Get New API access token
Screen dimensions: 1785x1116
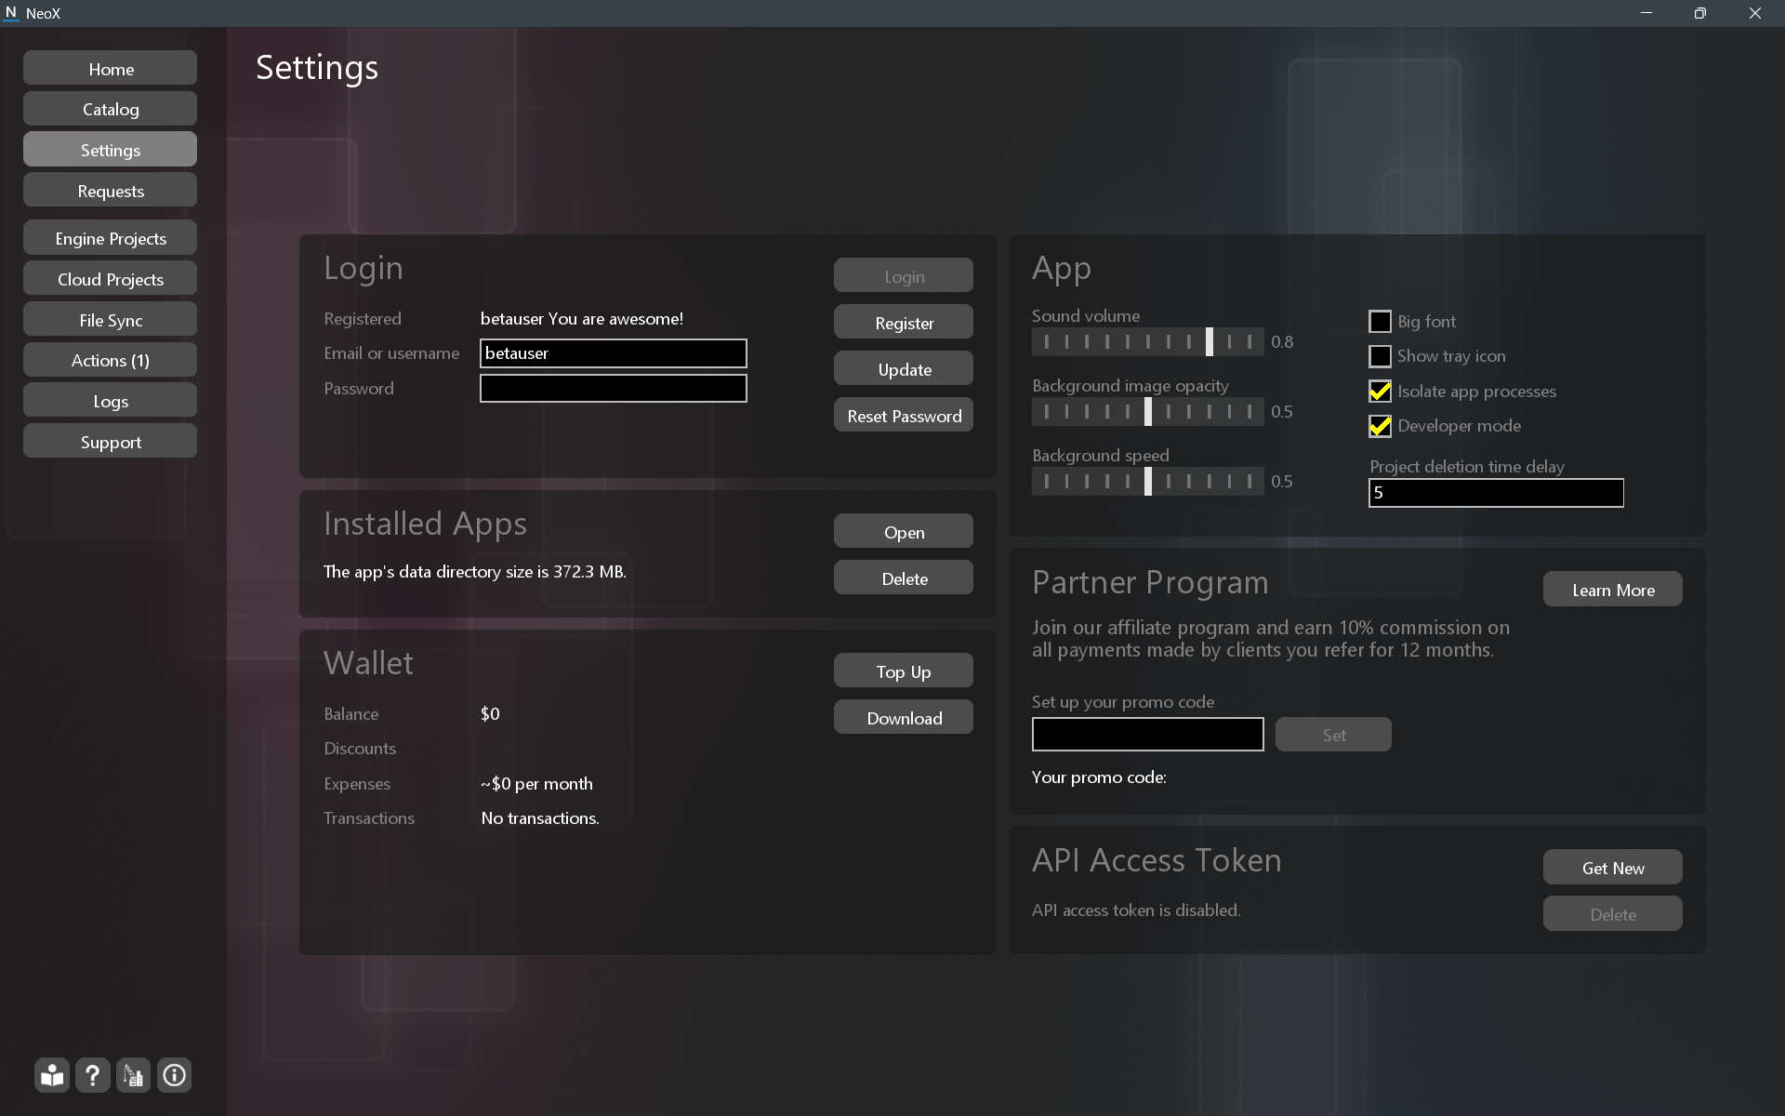(x=1612, y=868)
